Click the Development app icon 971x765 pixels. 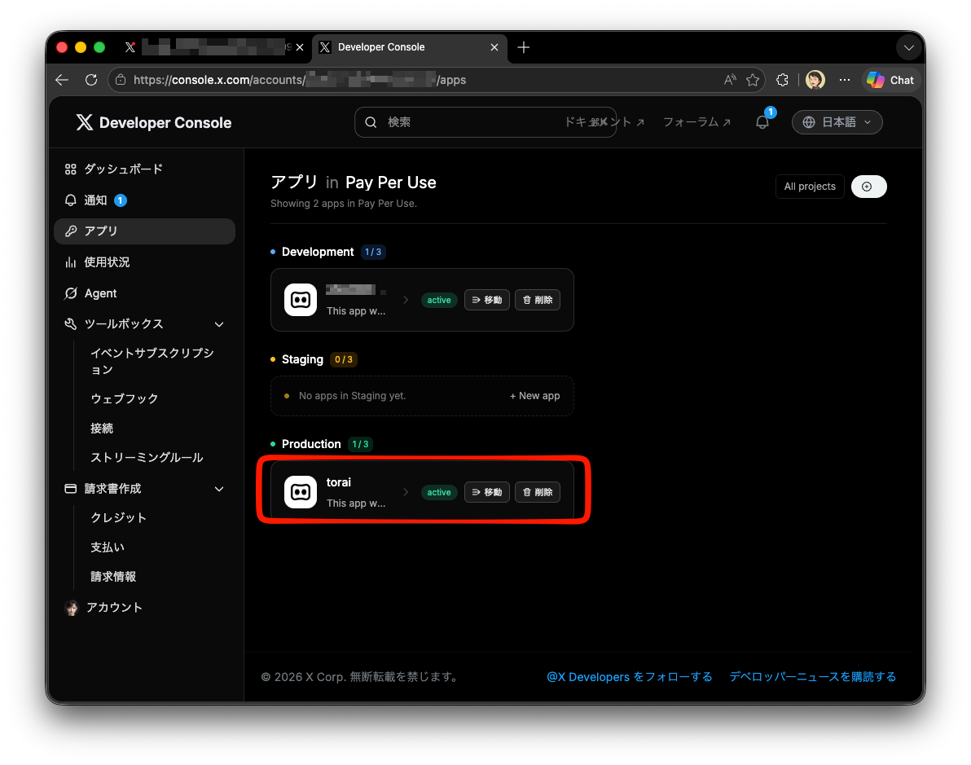coord(301,300)
